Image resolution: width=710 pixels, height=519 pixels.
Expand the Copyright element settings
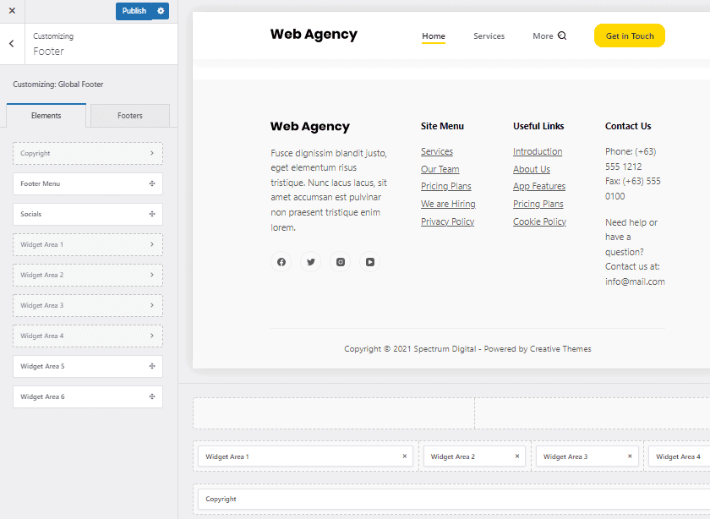point(151,153)
